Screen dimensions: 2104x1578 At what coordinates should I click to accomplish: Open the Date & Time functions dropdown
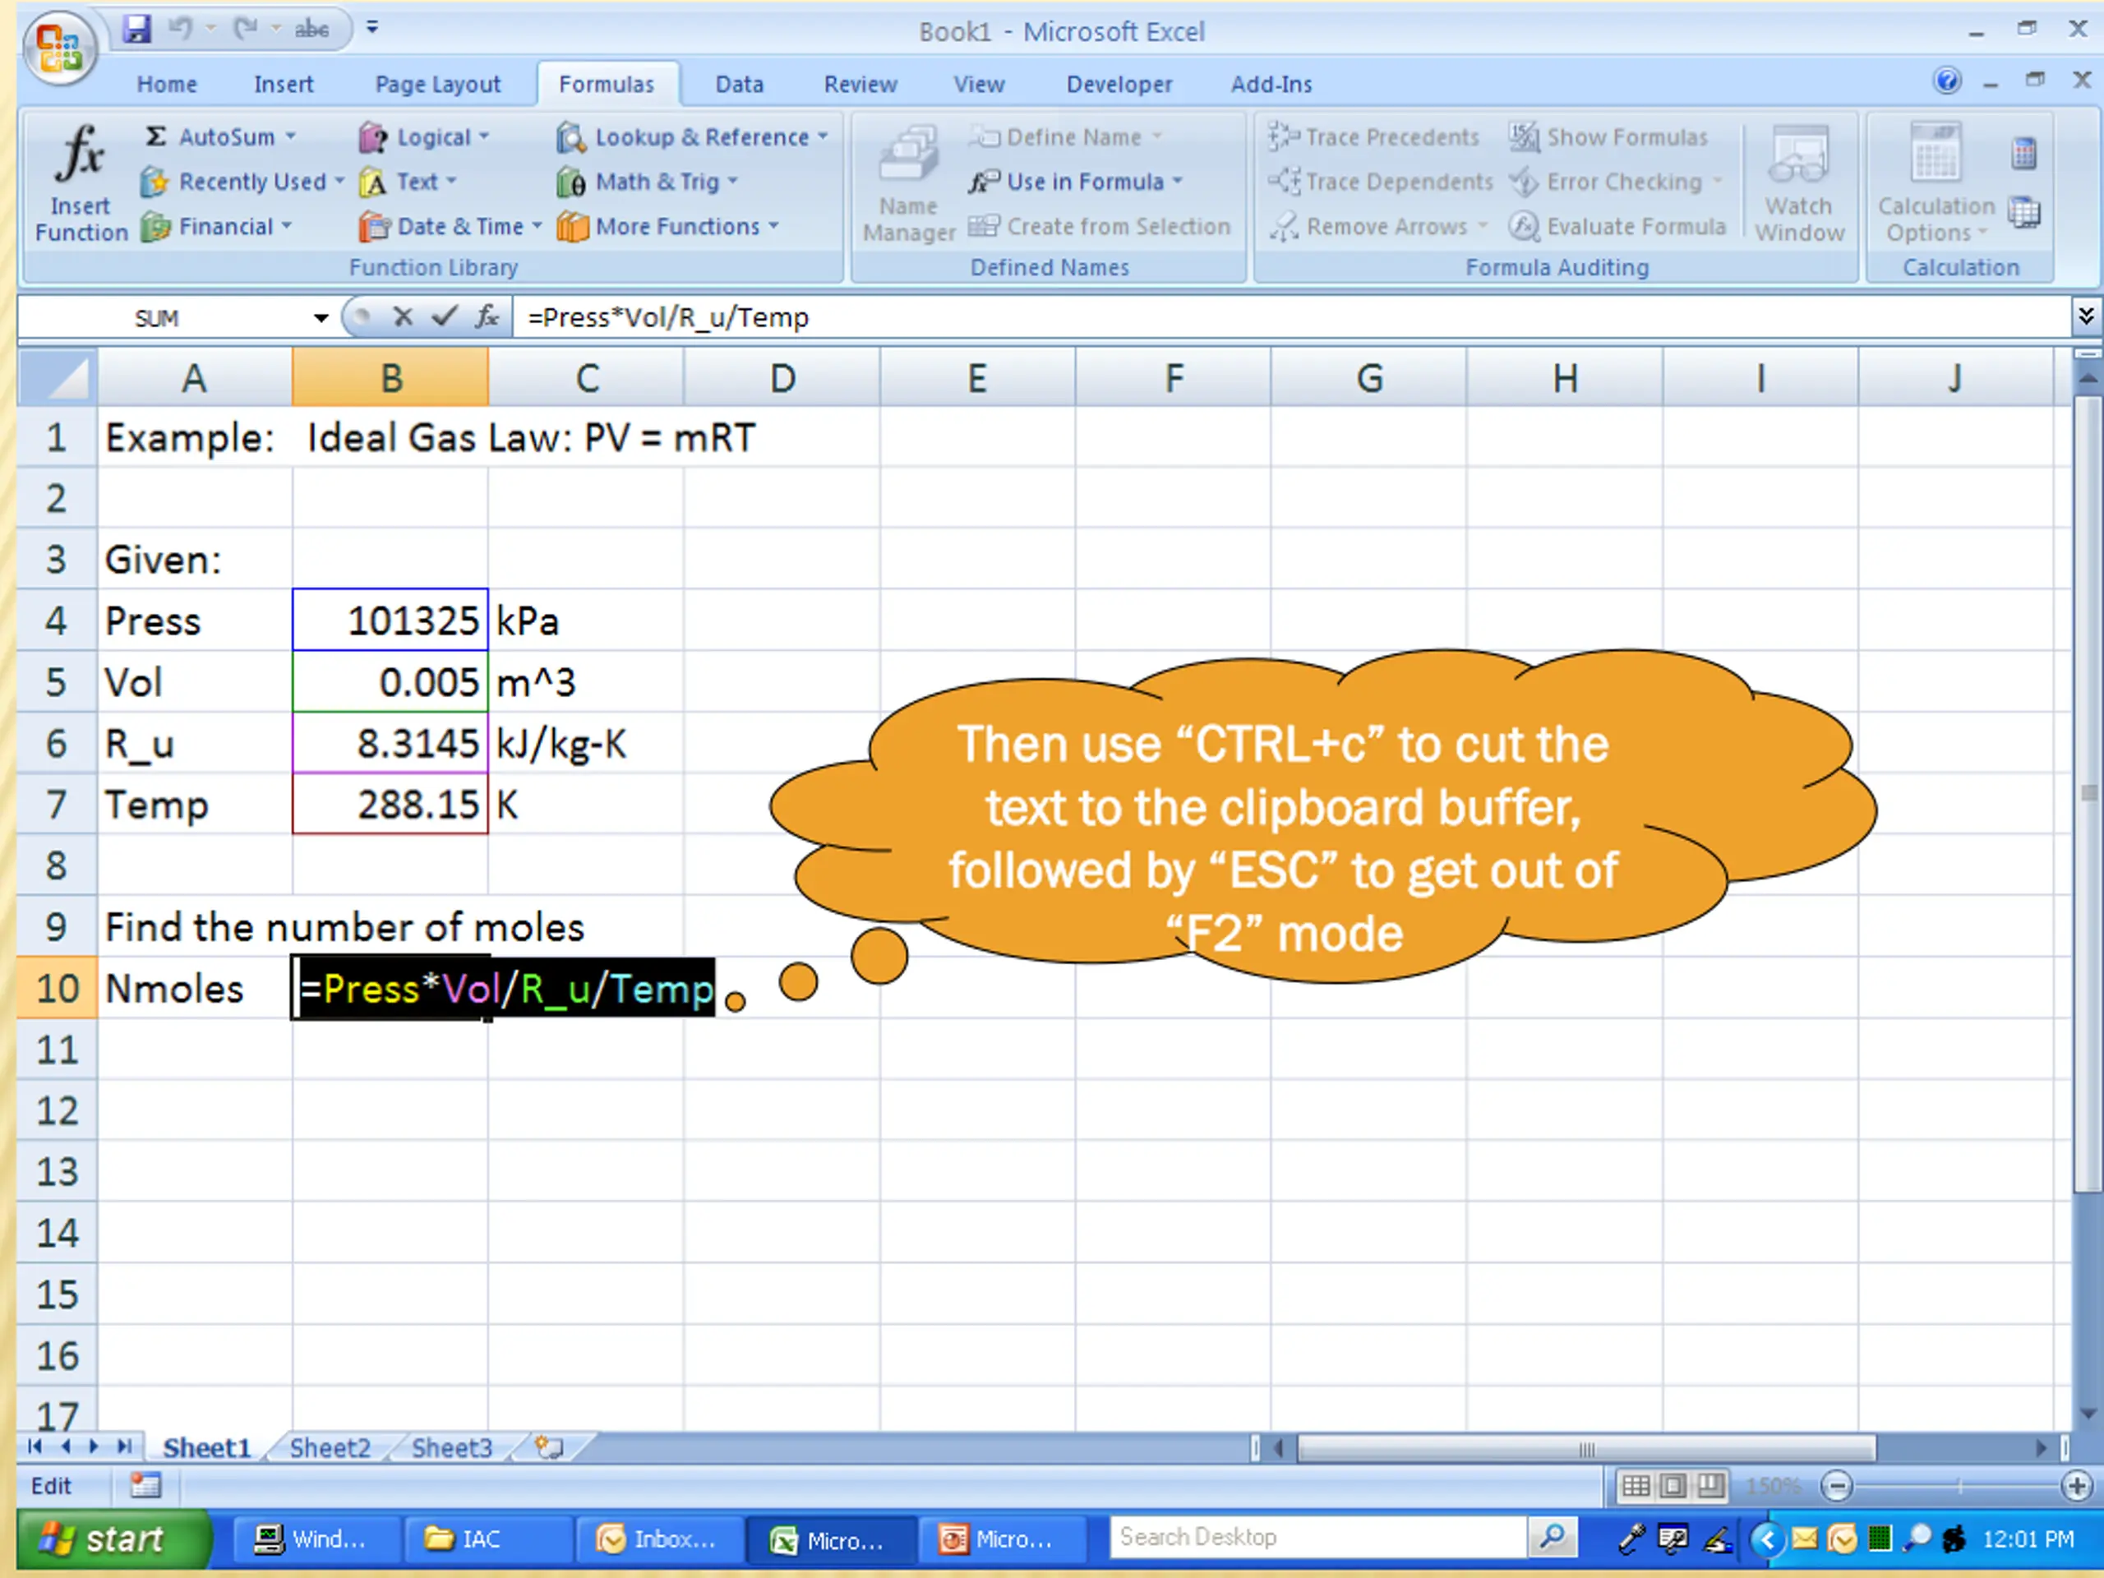(x=451, y=225)
